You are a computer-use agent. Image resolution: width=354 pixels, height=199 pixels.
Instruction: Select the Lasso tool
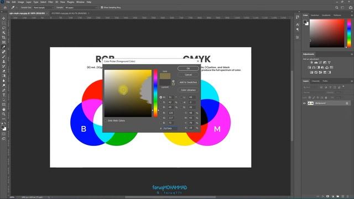[x=4, y=28]
